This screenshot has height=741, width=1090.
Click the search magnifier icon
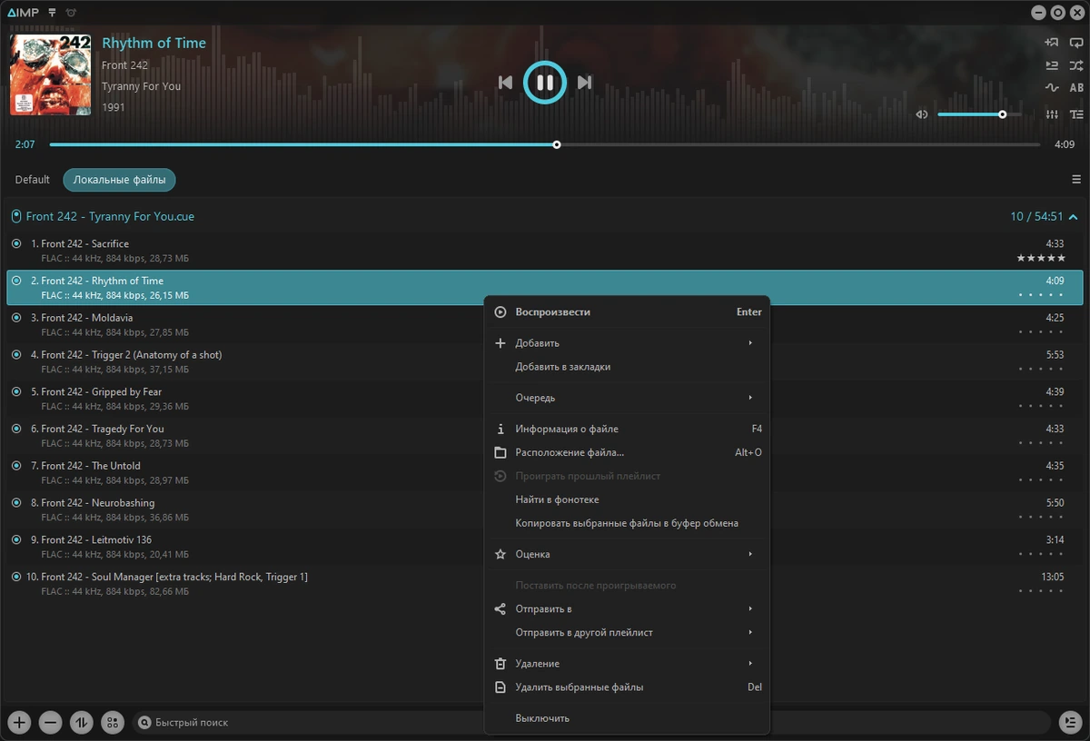(x=144, y=723)
